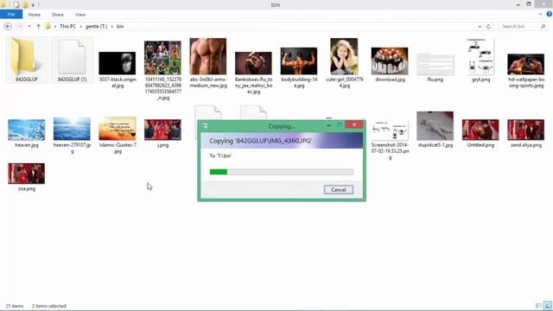
Task: Refresh the folder view
Action: pos(488,27)
